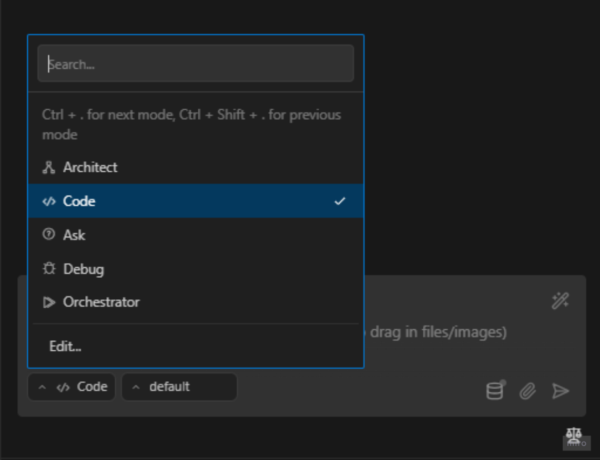Open the default profile dropdown
The width and height of the screenshot is (600, 460).
pyautogui.click(x=179, y=387)
